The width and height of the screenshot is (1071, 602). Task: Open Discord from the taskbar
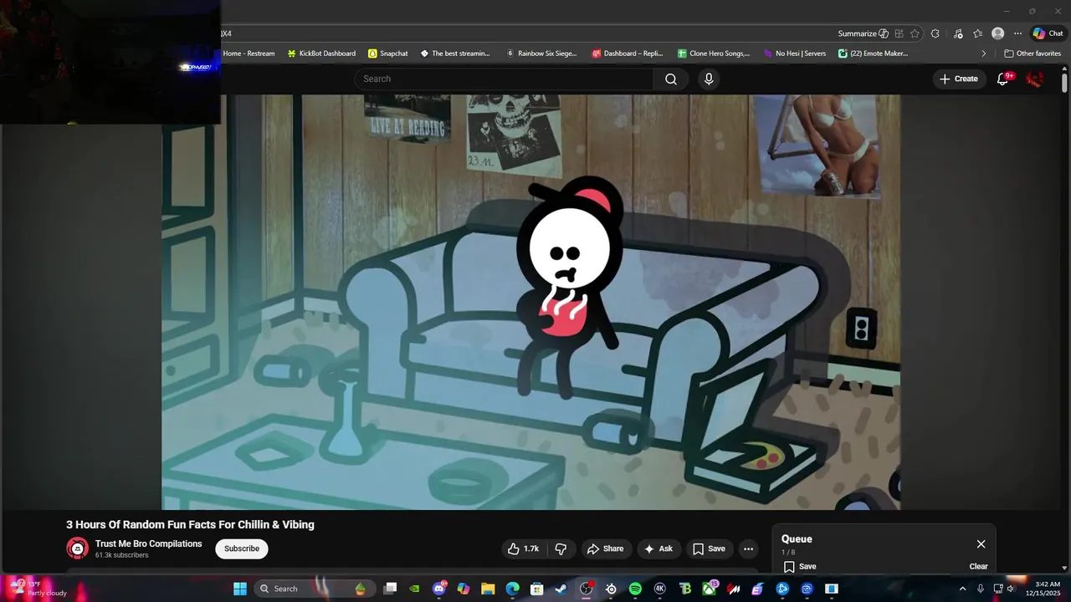point(439,589)
